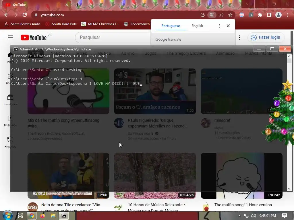294x220 pixels.
Task: Open Biblioteca in YouTube sidebar
Action: click(x=10, y=121)
